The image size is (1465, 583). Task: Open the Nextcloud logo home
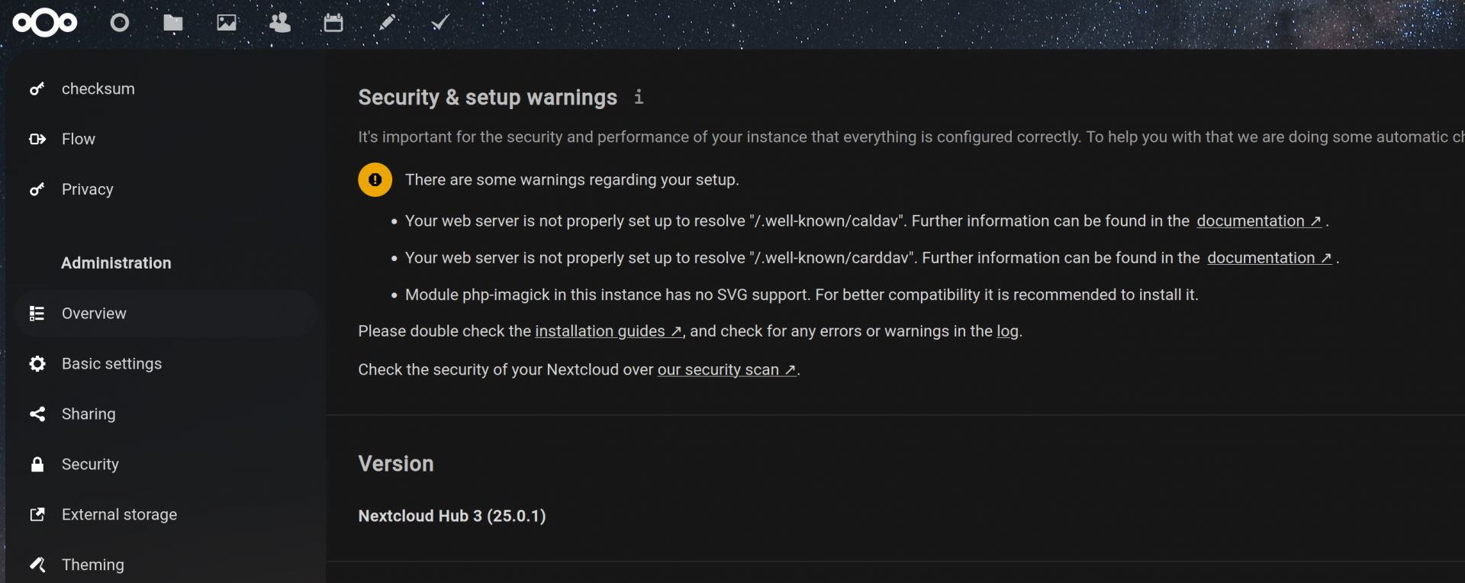45,23
